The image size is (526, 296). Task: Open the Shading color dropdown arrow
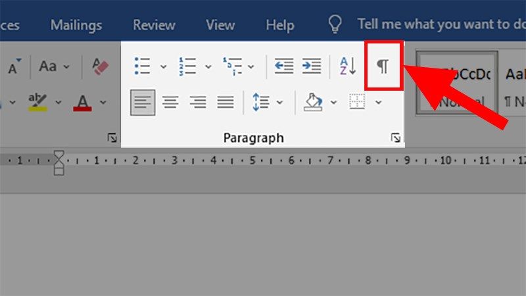pyautogui.click(x=333, y=103)
